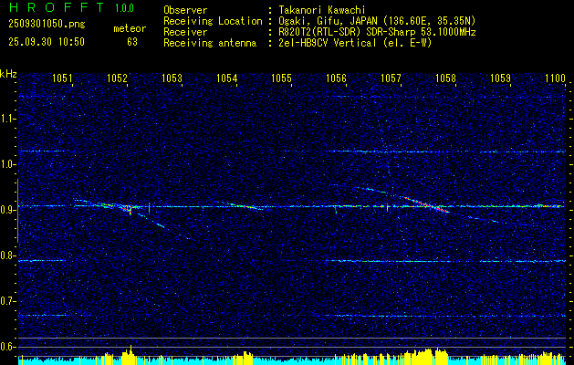Click the HROFFT title text
574x365 pixels.
pos(57,7)
